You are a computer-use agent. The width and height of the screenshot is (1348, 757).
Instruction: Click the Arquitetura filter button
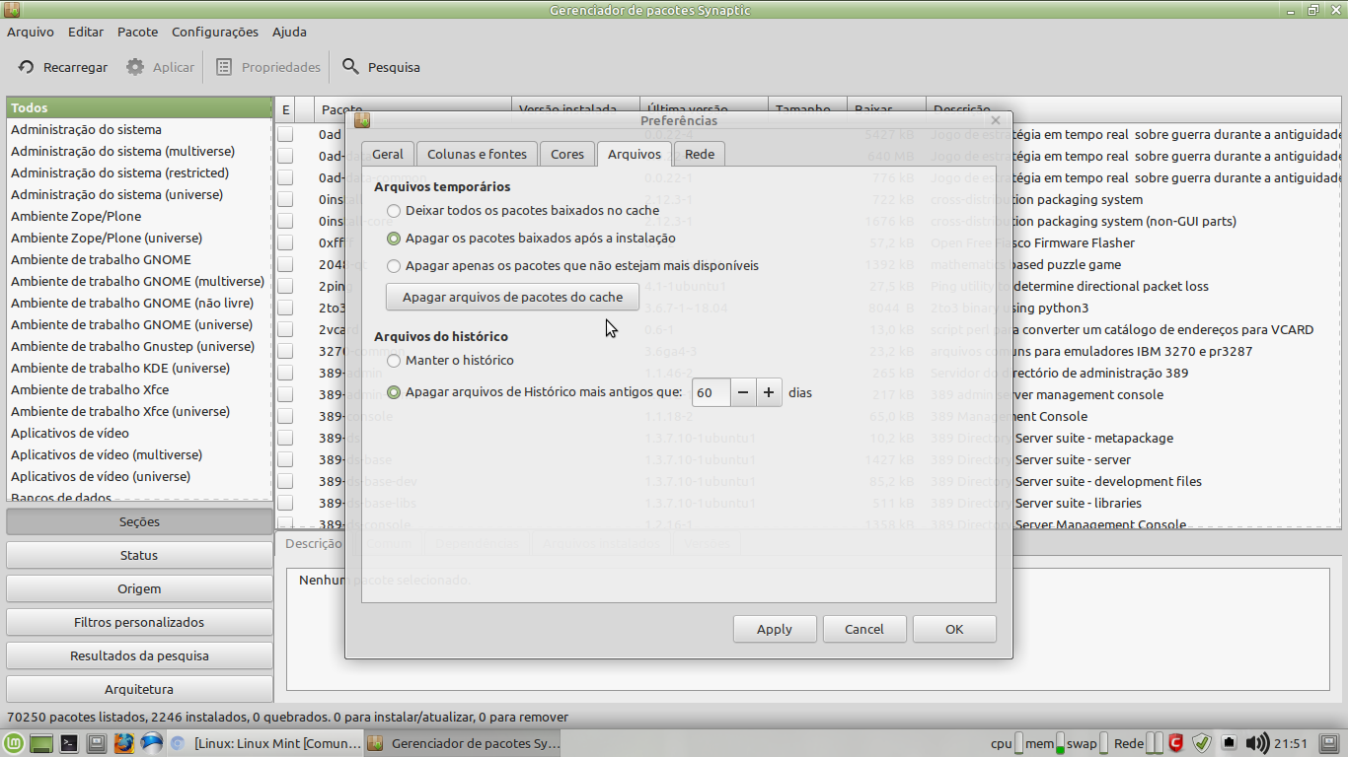click(x=139, y=689)
